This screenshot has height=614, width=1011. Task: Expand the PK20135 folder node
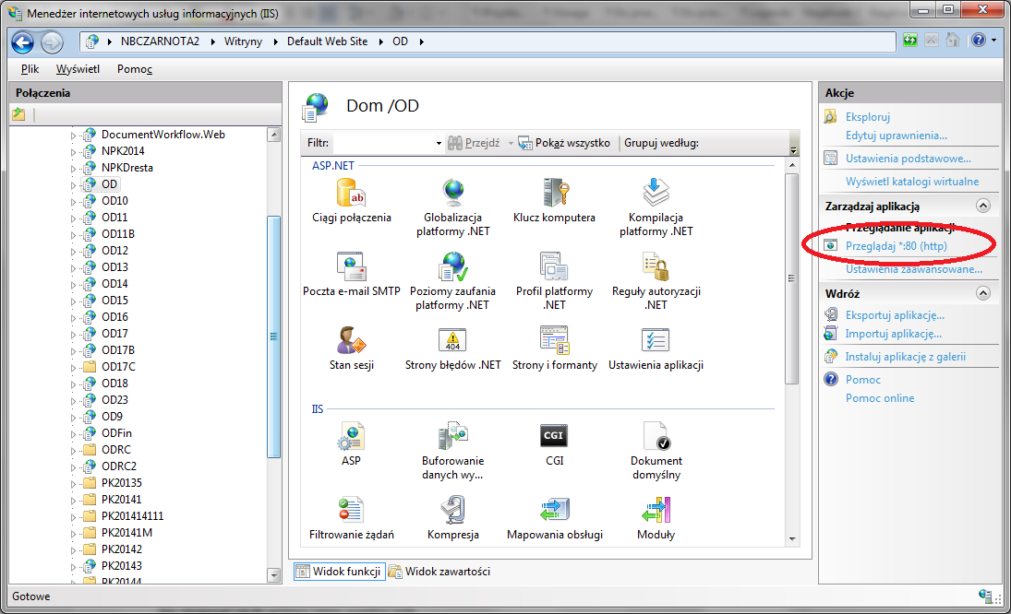pos(73,483)
